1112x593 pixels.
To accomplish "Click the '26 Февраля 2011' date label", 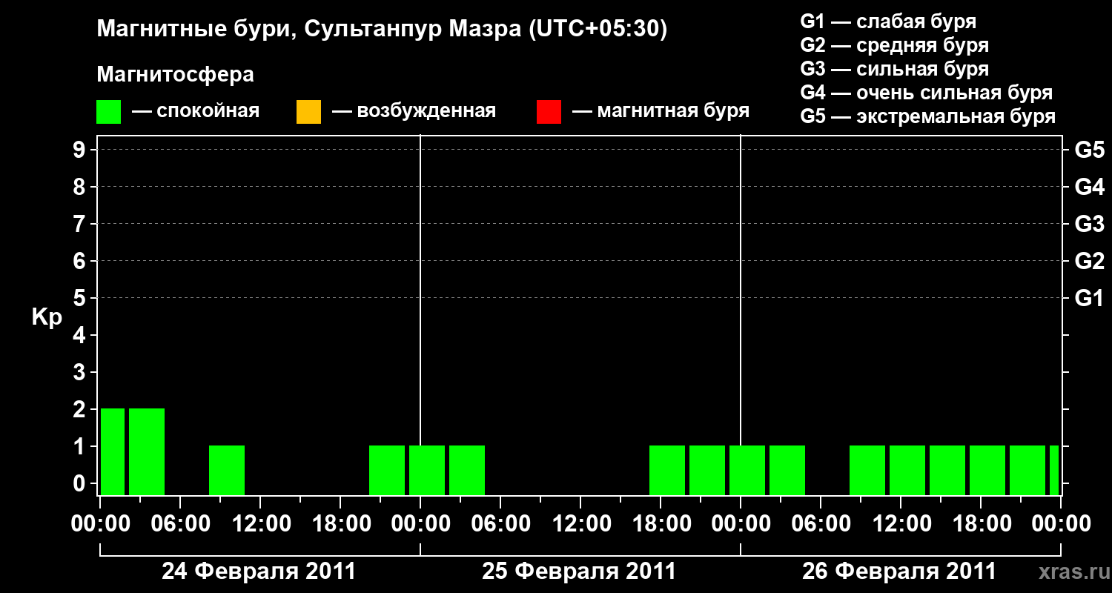I will coord(899,572).
